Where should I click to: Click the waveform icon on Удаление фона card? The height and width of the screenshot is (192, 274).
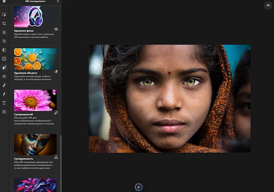coord(56,29)
